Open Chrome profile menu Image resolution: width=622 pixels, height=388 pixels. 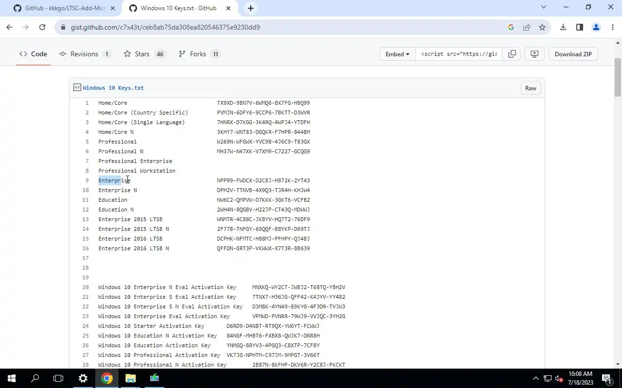coord(596,27)
